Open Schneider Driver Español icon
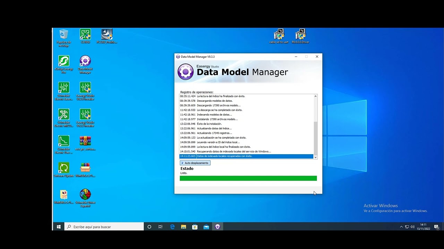The width and height of the screenshot is (444, 249). (x=85, y=198)
